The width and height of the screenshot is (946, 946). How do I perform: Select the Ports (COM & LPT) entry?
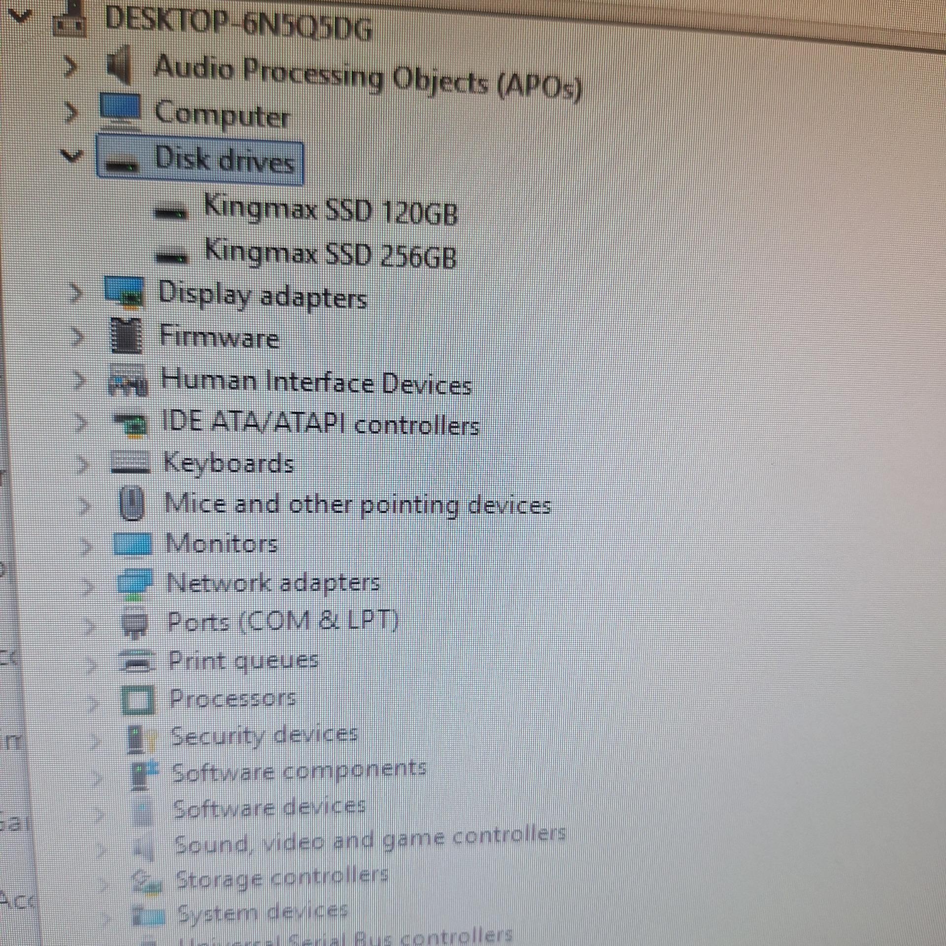[x=283, y=620]
